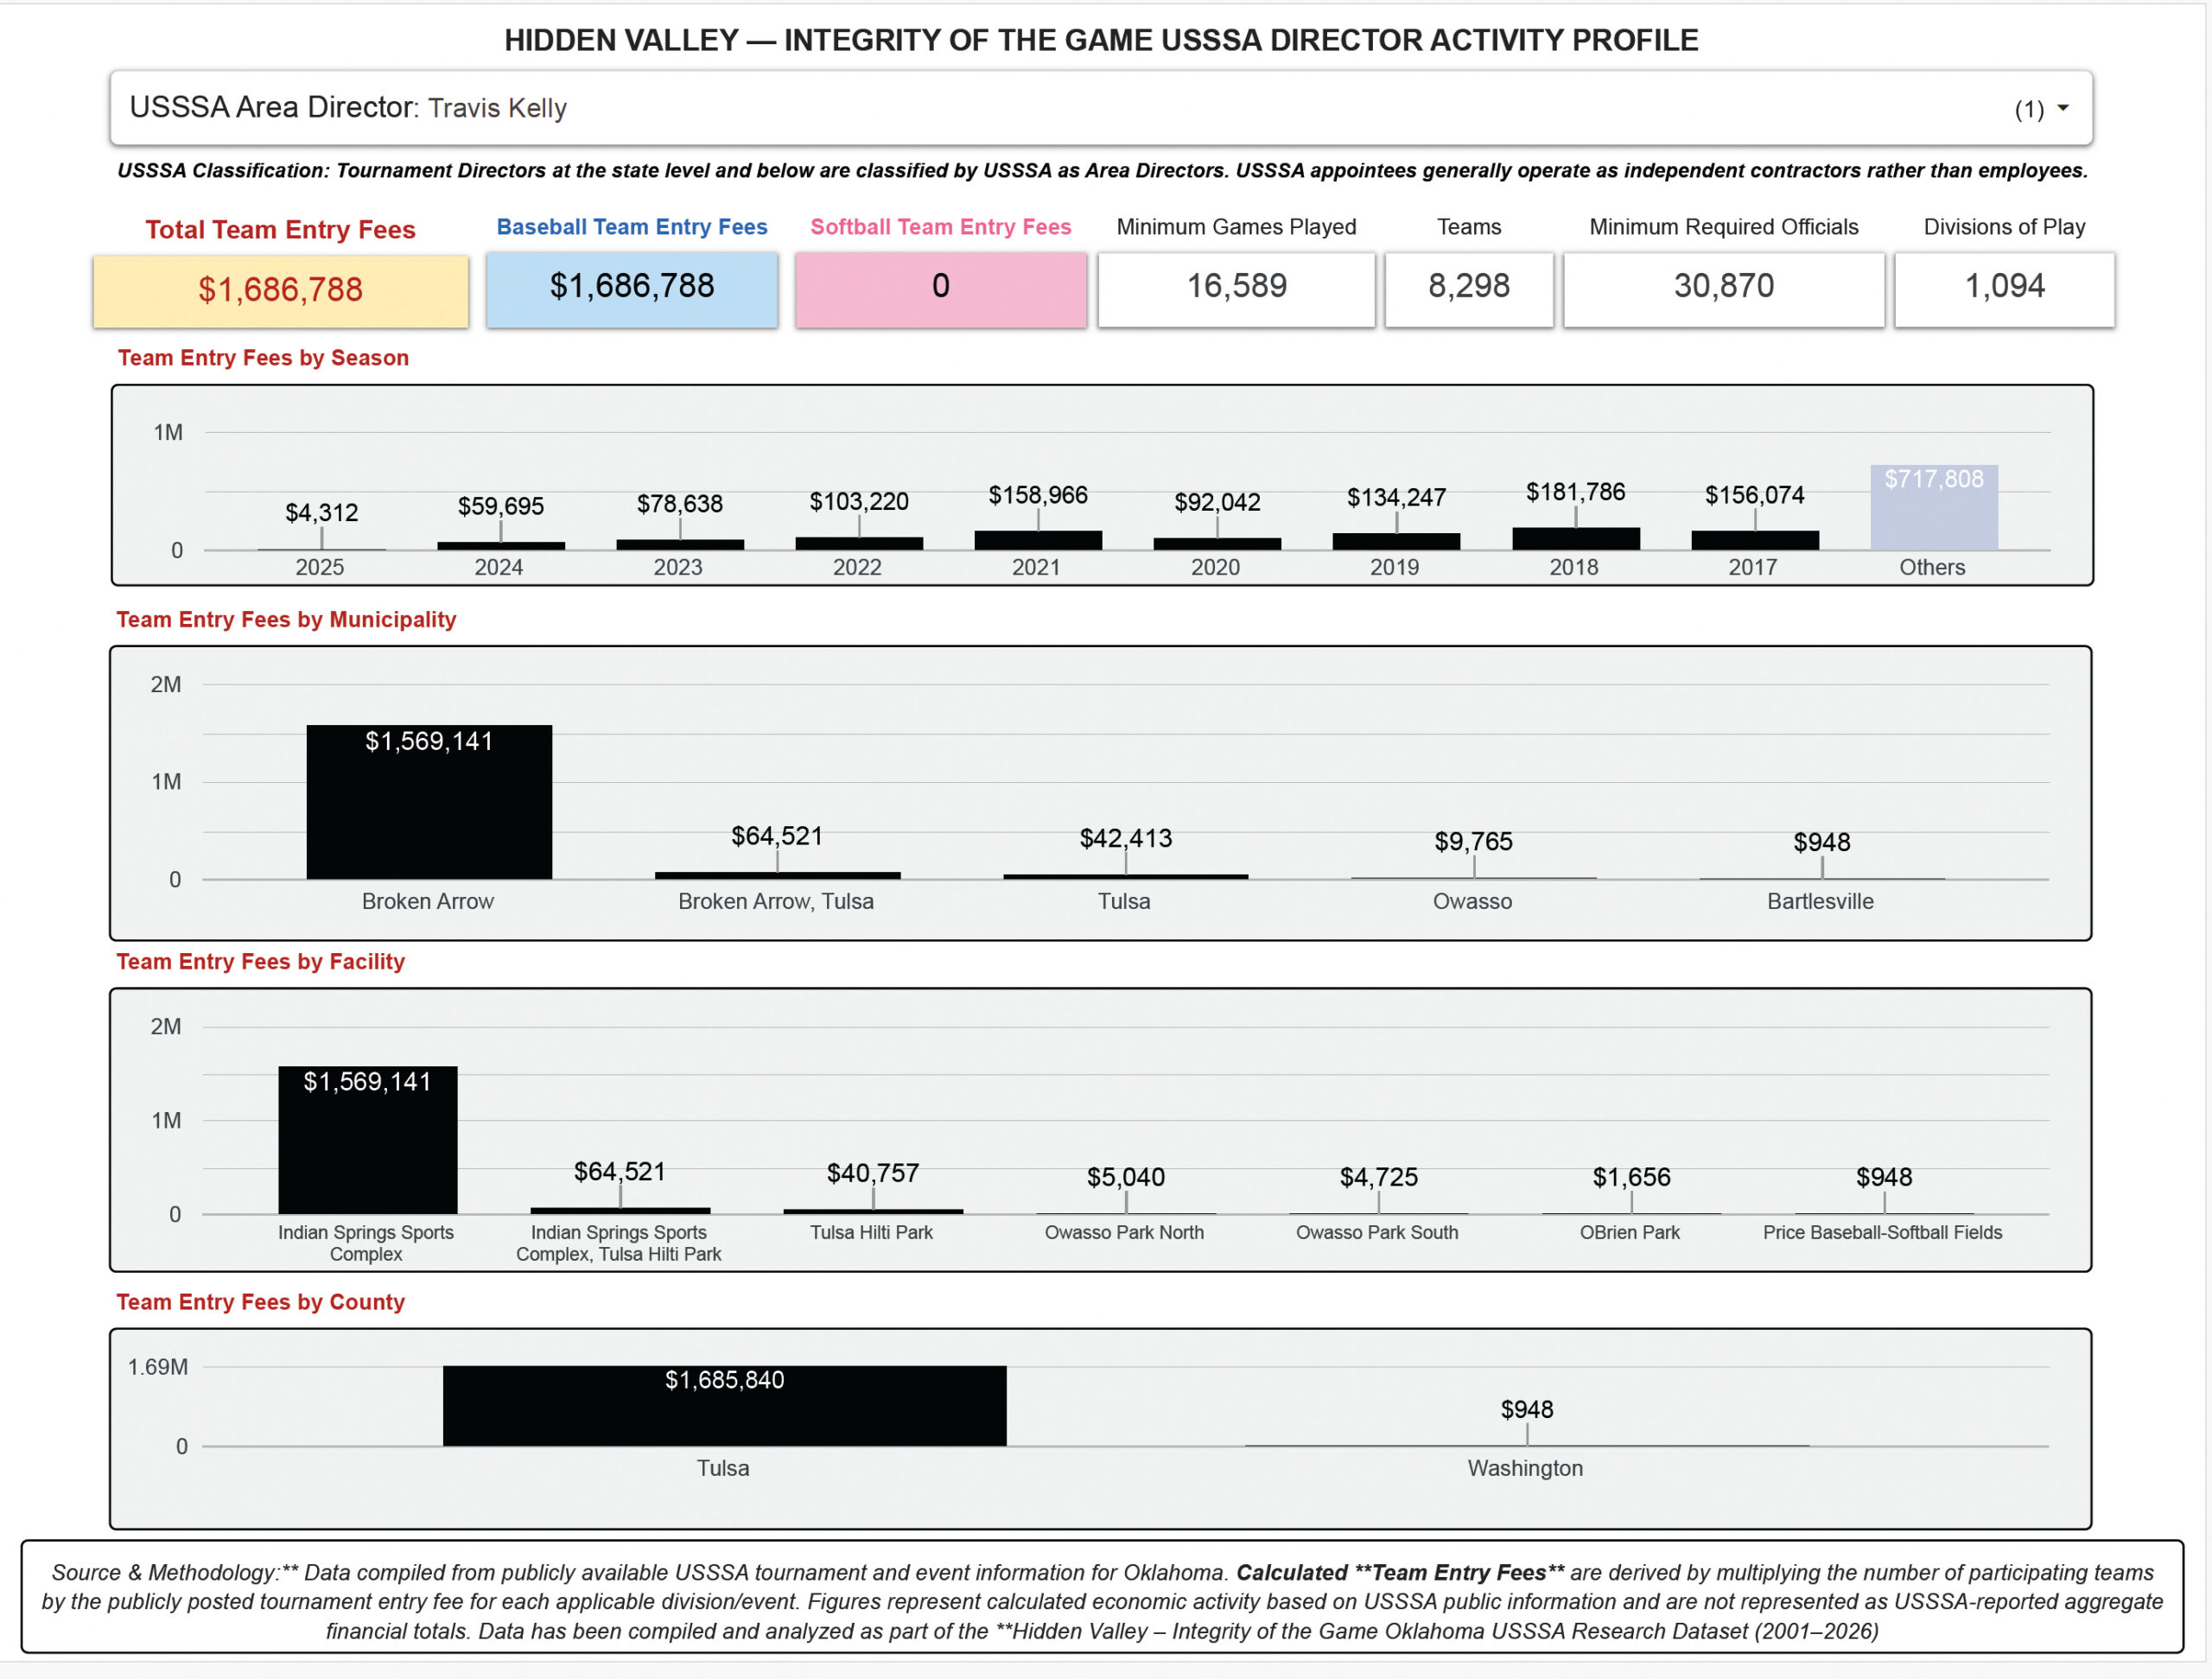Click the Bartlesville axis label
Image resolution: width=2212 pixels, height=1679 pixels.
[x=1820, y=901]
